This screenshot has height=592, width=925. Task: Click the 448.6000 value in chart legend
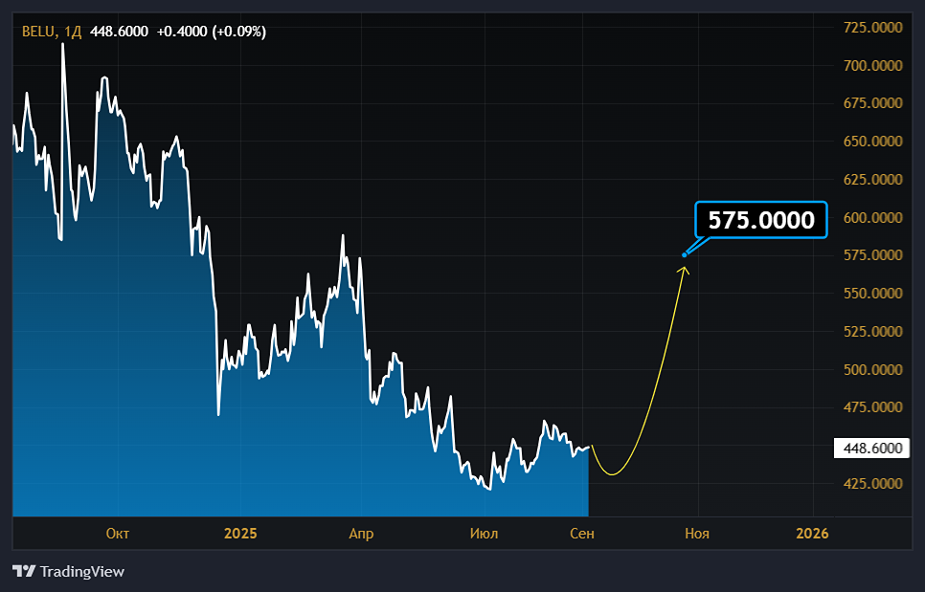(119, 32)
